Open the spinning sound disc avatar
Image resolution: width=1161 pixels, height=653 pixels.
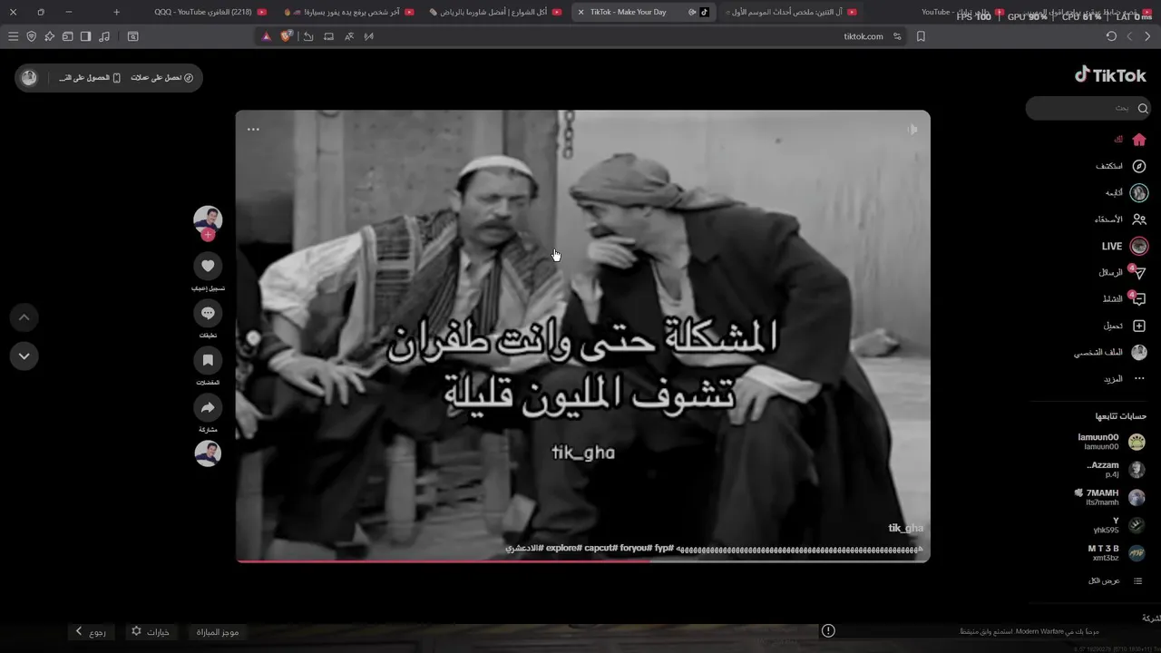coord(208,453)
